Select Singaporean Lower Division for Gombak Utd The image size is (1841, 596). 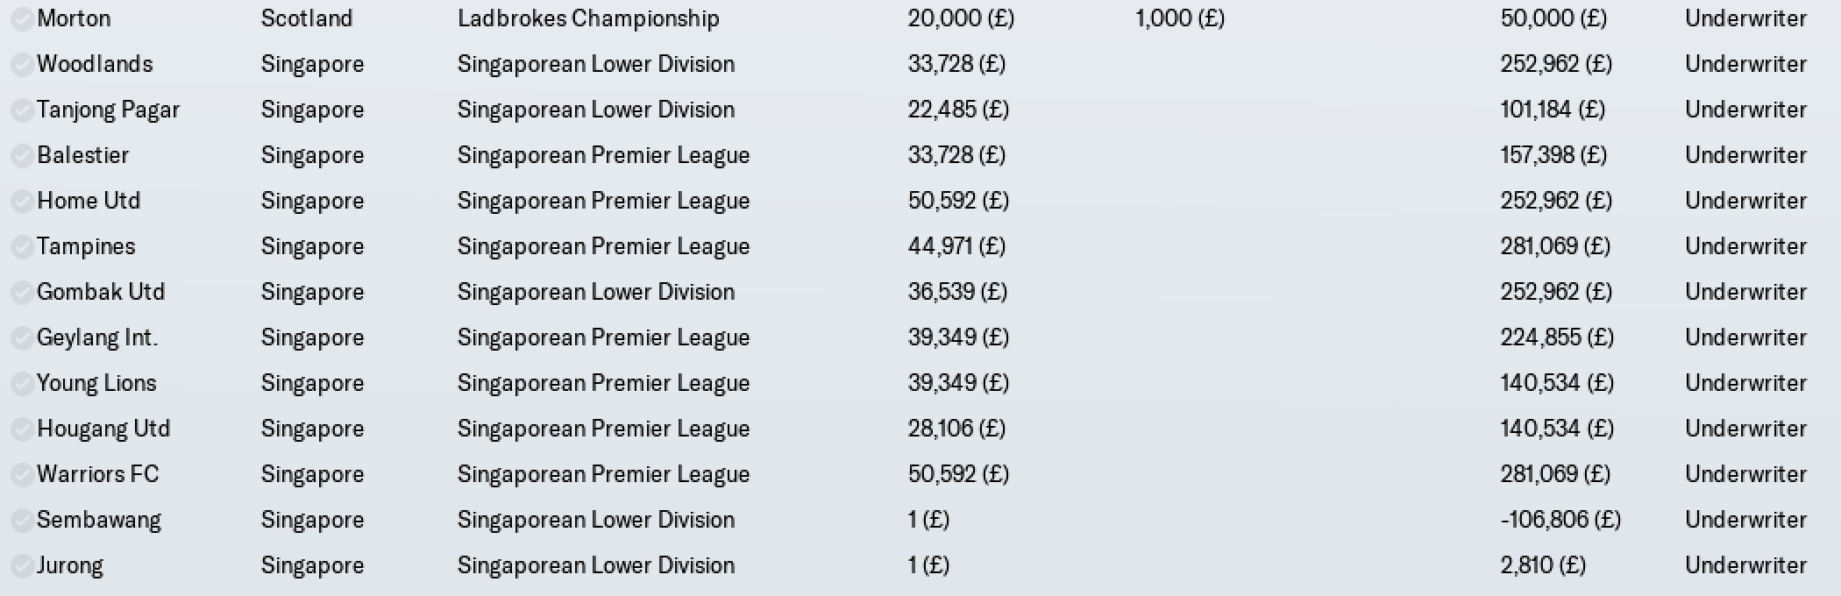(596, 292)
